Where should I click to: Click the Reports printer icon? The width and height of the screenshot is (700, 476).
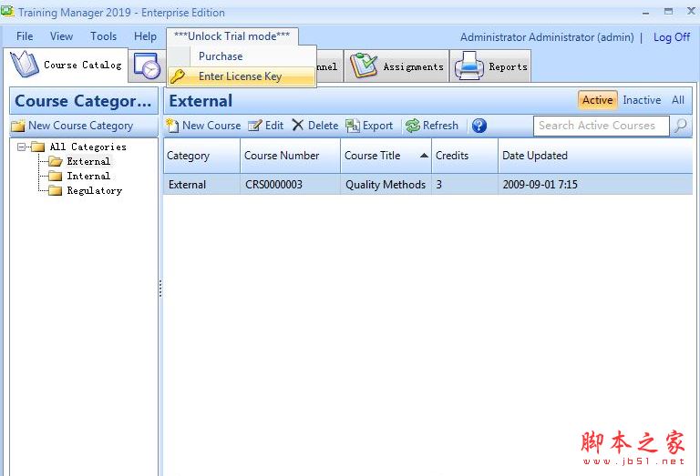tap(468, 66)
